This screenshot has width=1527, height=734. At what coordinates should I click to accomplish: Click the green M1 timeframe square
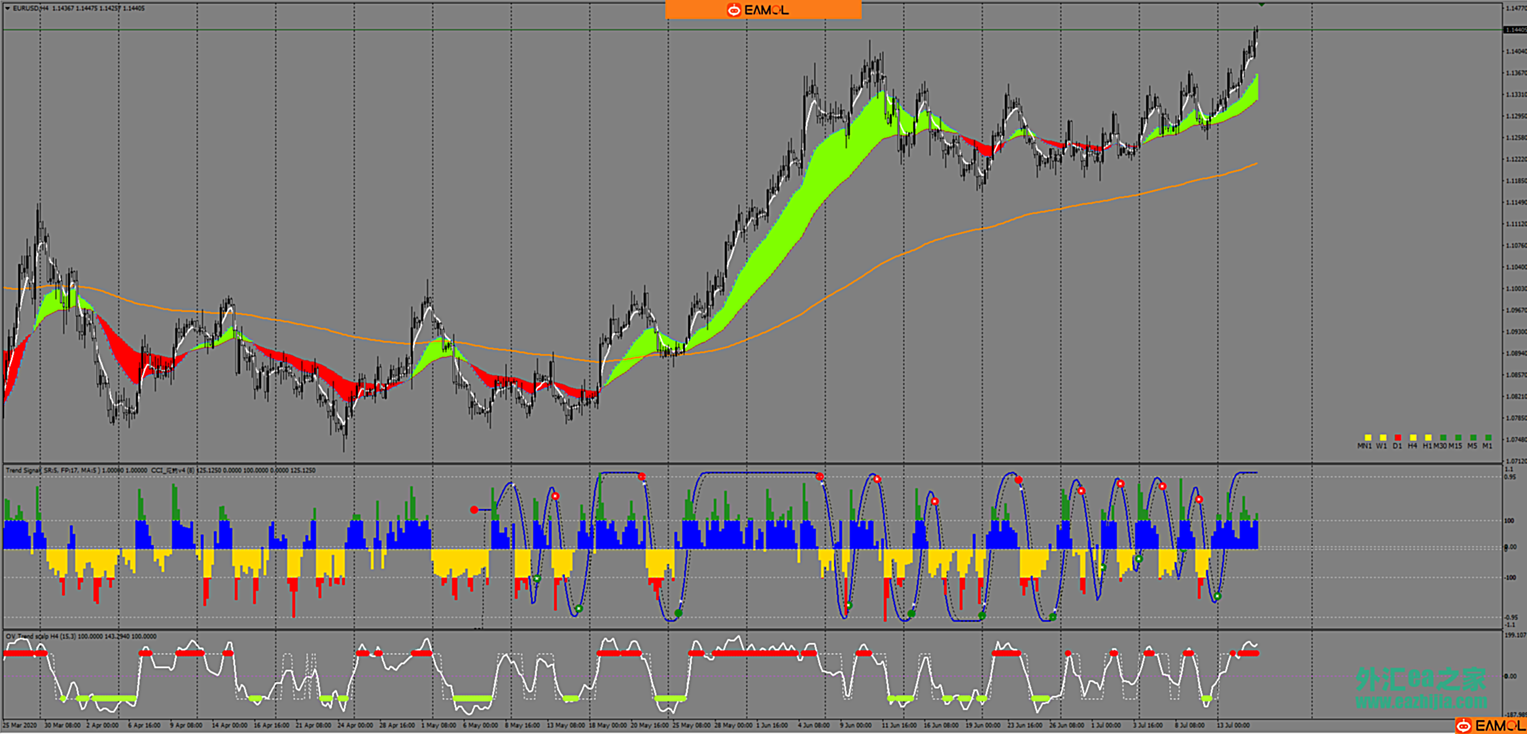[x=1488, y=437]
